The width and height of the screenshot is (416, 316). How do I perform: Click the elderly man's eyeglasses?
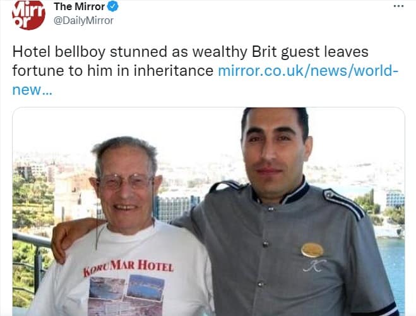click(126, 181)
